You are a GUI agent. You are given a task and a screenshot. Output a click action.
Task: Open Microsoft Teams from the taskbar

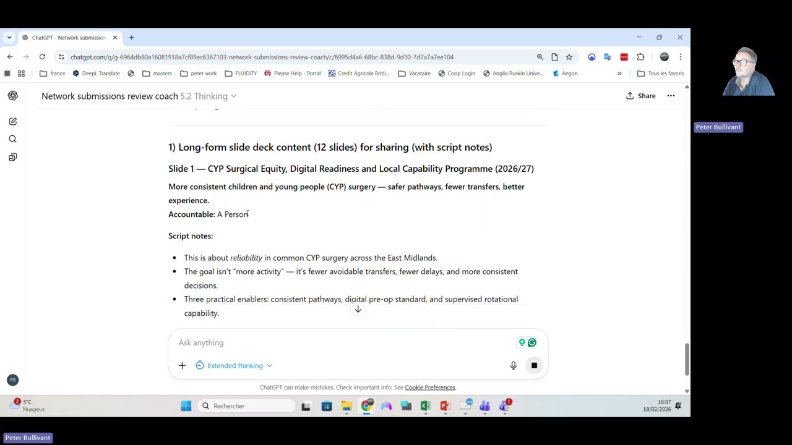point(485,406)
